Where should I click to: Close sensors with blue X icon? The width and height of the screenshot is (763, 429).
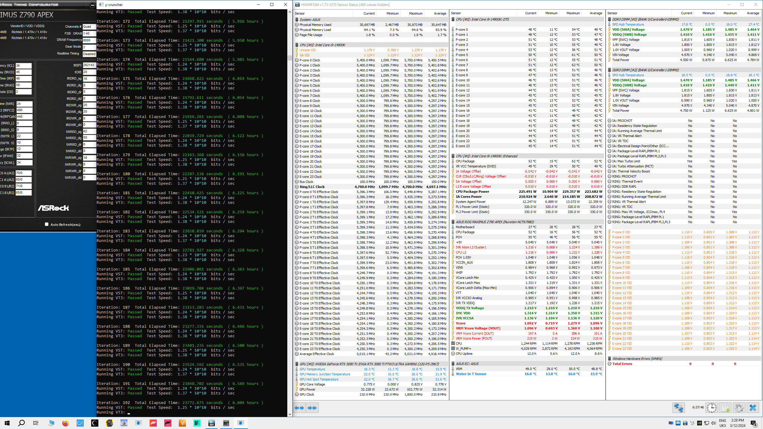[x=753, y=408]
